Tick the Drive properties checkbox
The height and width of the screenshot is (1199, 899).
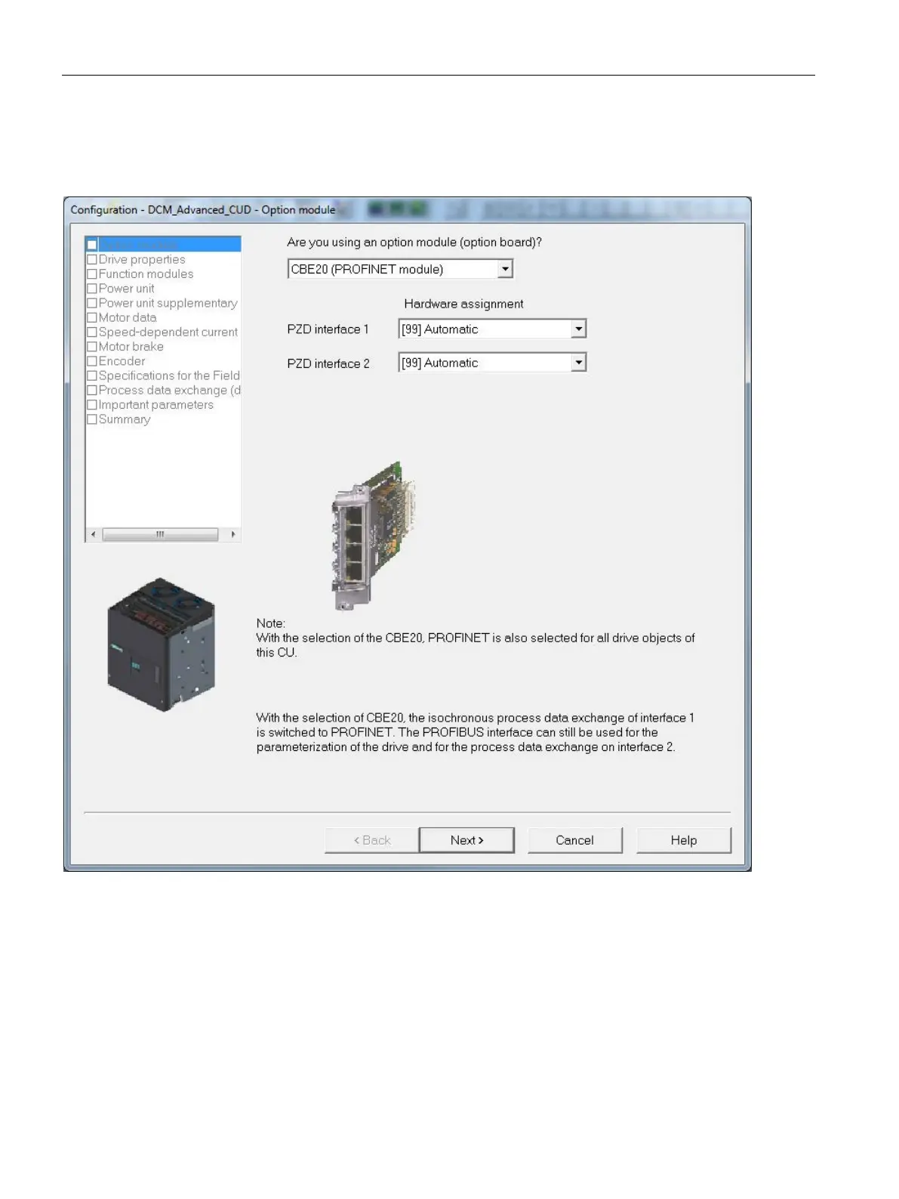[92, 260]
